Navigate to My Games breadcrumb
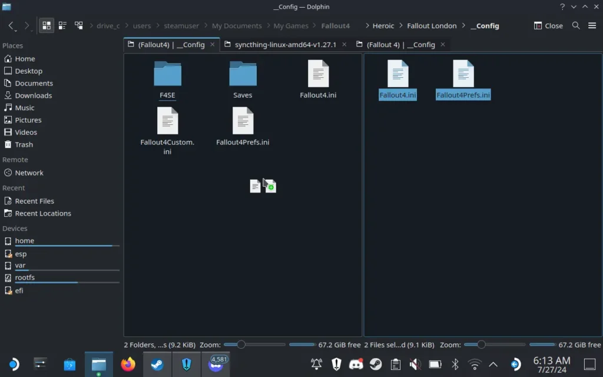This screenshot has height=377, width=603. (291, 26)
